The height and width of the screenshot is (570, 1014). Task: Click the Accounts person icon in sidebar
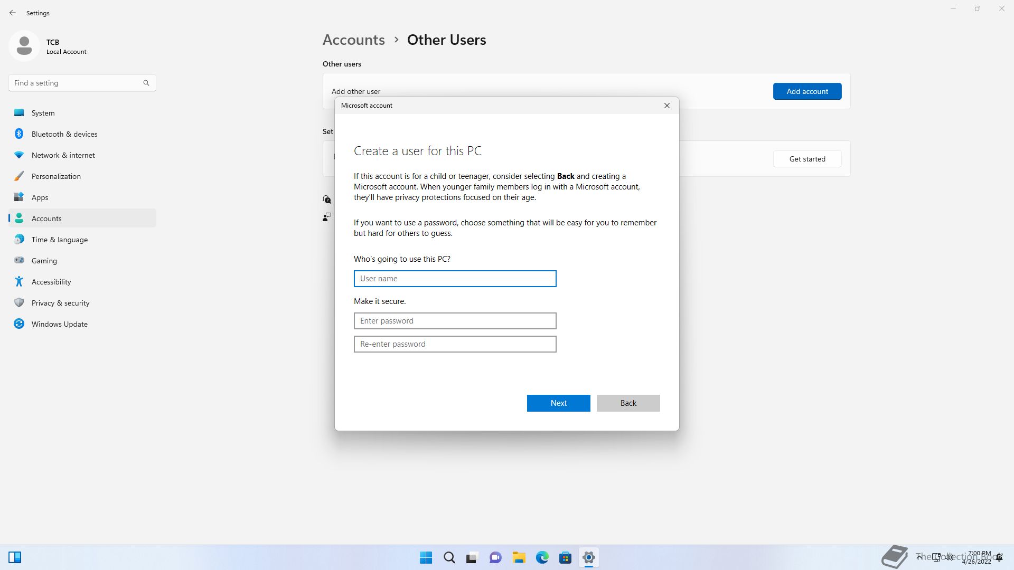coord(19,218)
